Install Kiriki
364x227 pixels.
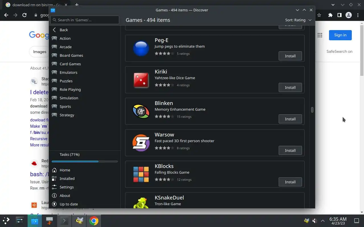coord(290,87)
